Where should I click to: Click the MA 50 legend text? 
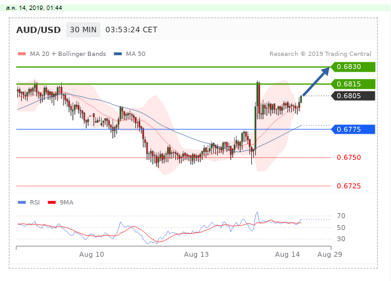[136, 54]
